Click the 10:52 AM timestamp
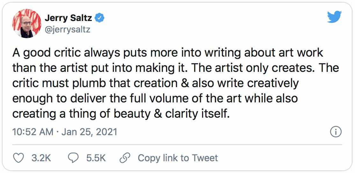The image size is (355, 173). (33, 132)
